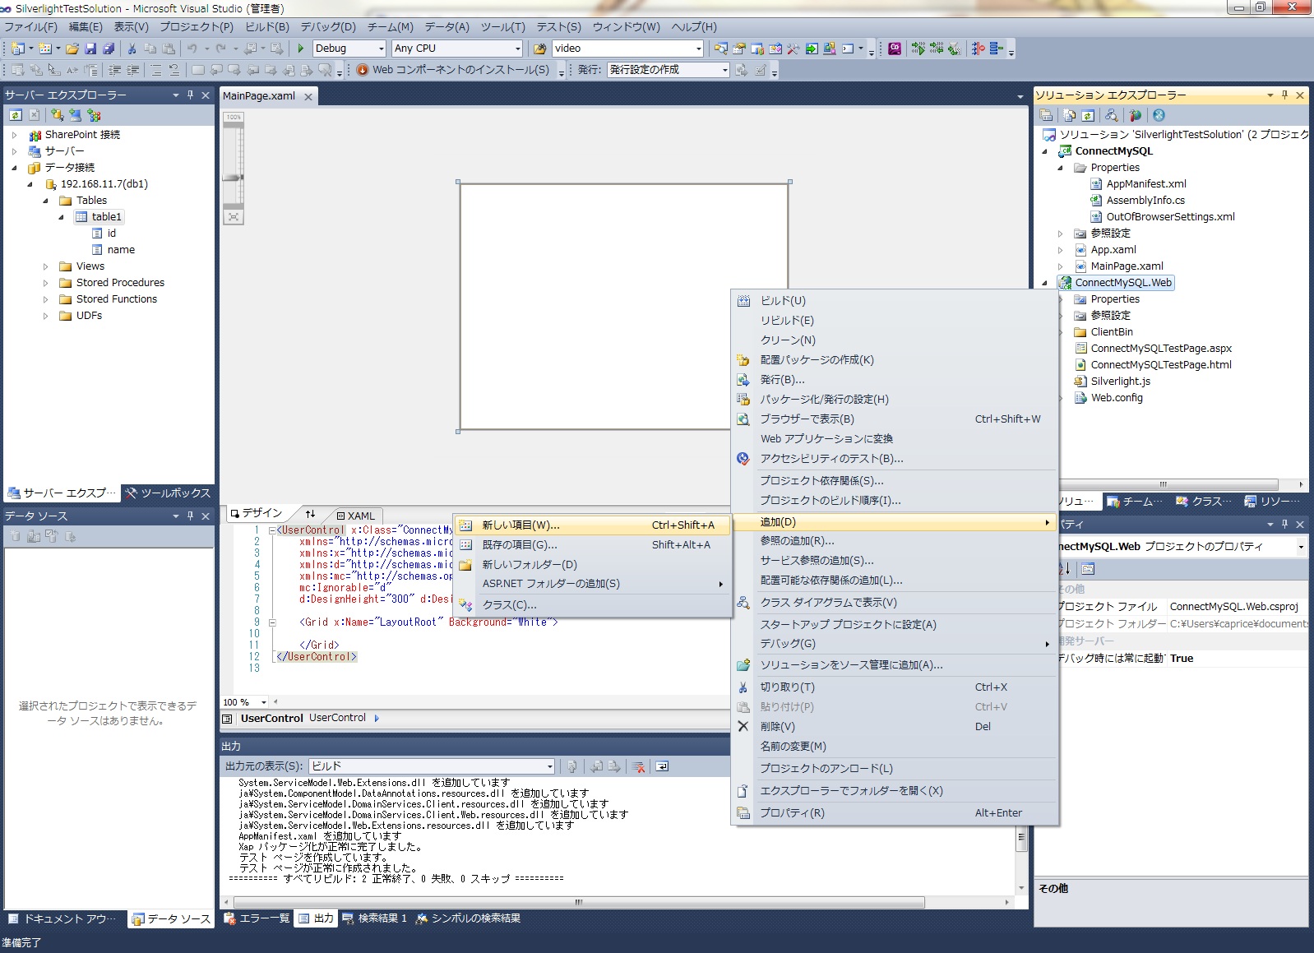Click the Save icon in toolbar
Screen dimensions: 1314x953
click(90, 49)
